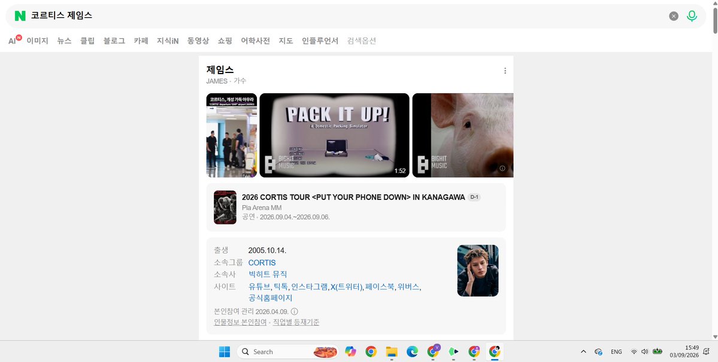Open the 카페 tab

tap(141, 41)
